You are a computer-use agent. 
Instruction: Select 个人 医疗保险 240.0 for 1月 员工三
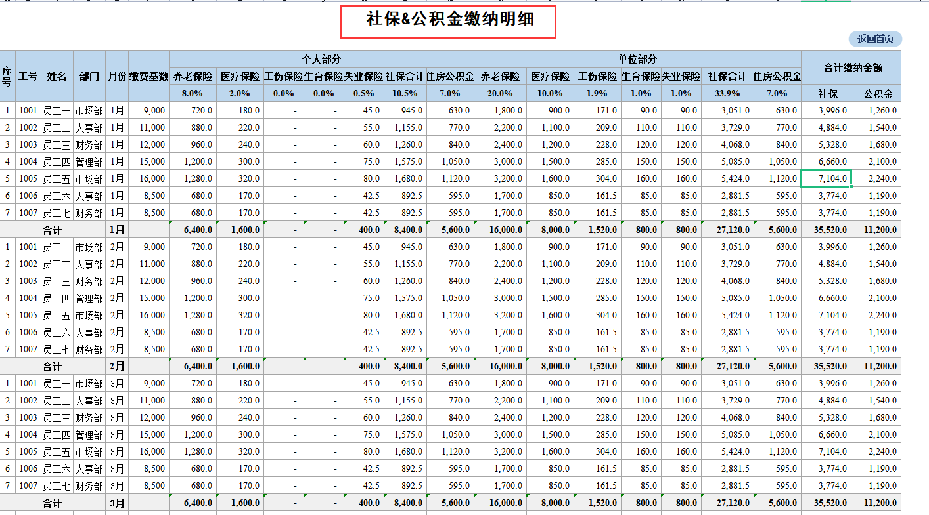240,144
